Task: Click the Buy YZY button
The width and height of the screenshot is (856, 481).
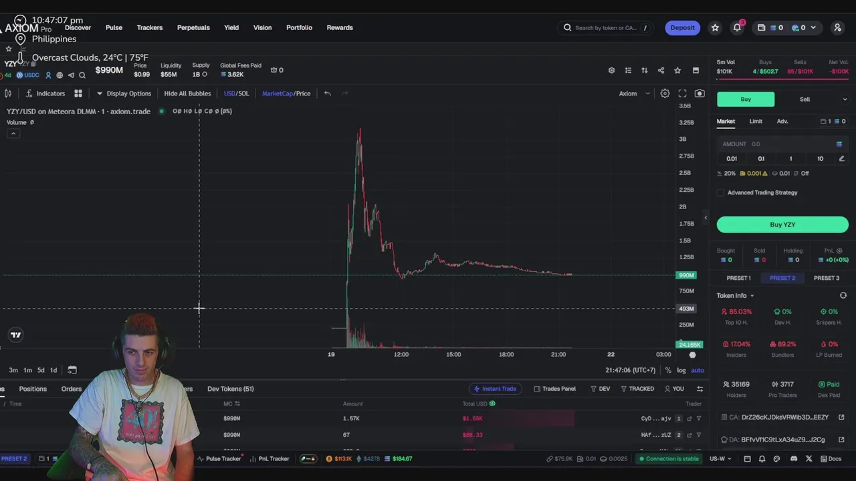Action: point(782,224)
